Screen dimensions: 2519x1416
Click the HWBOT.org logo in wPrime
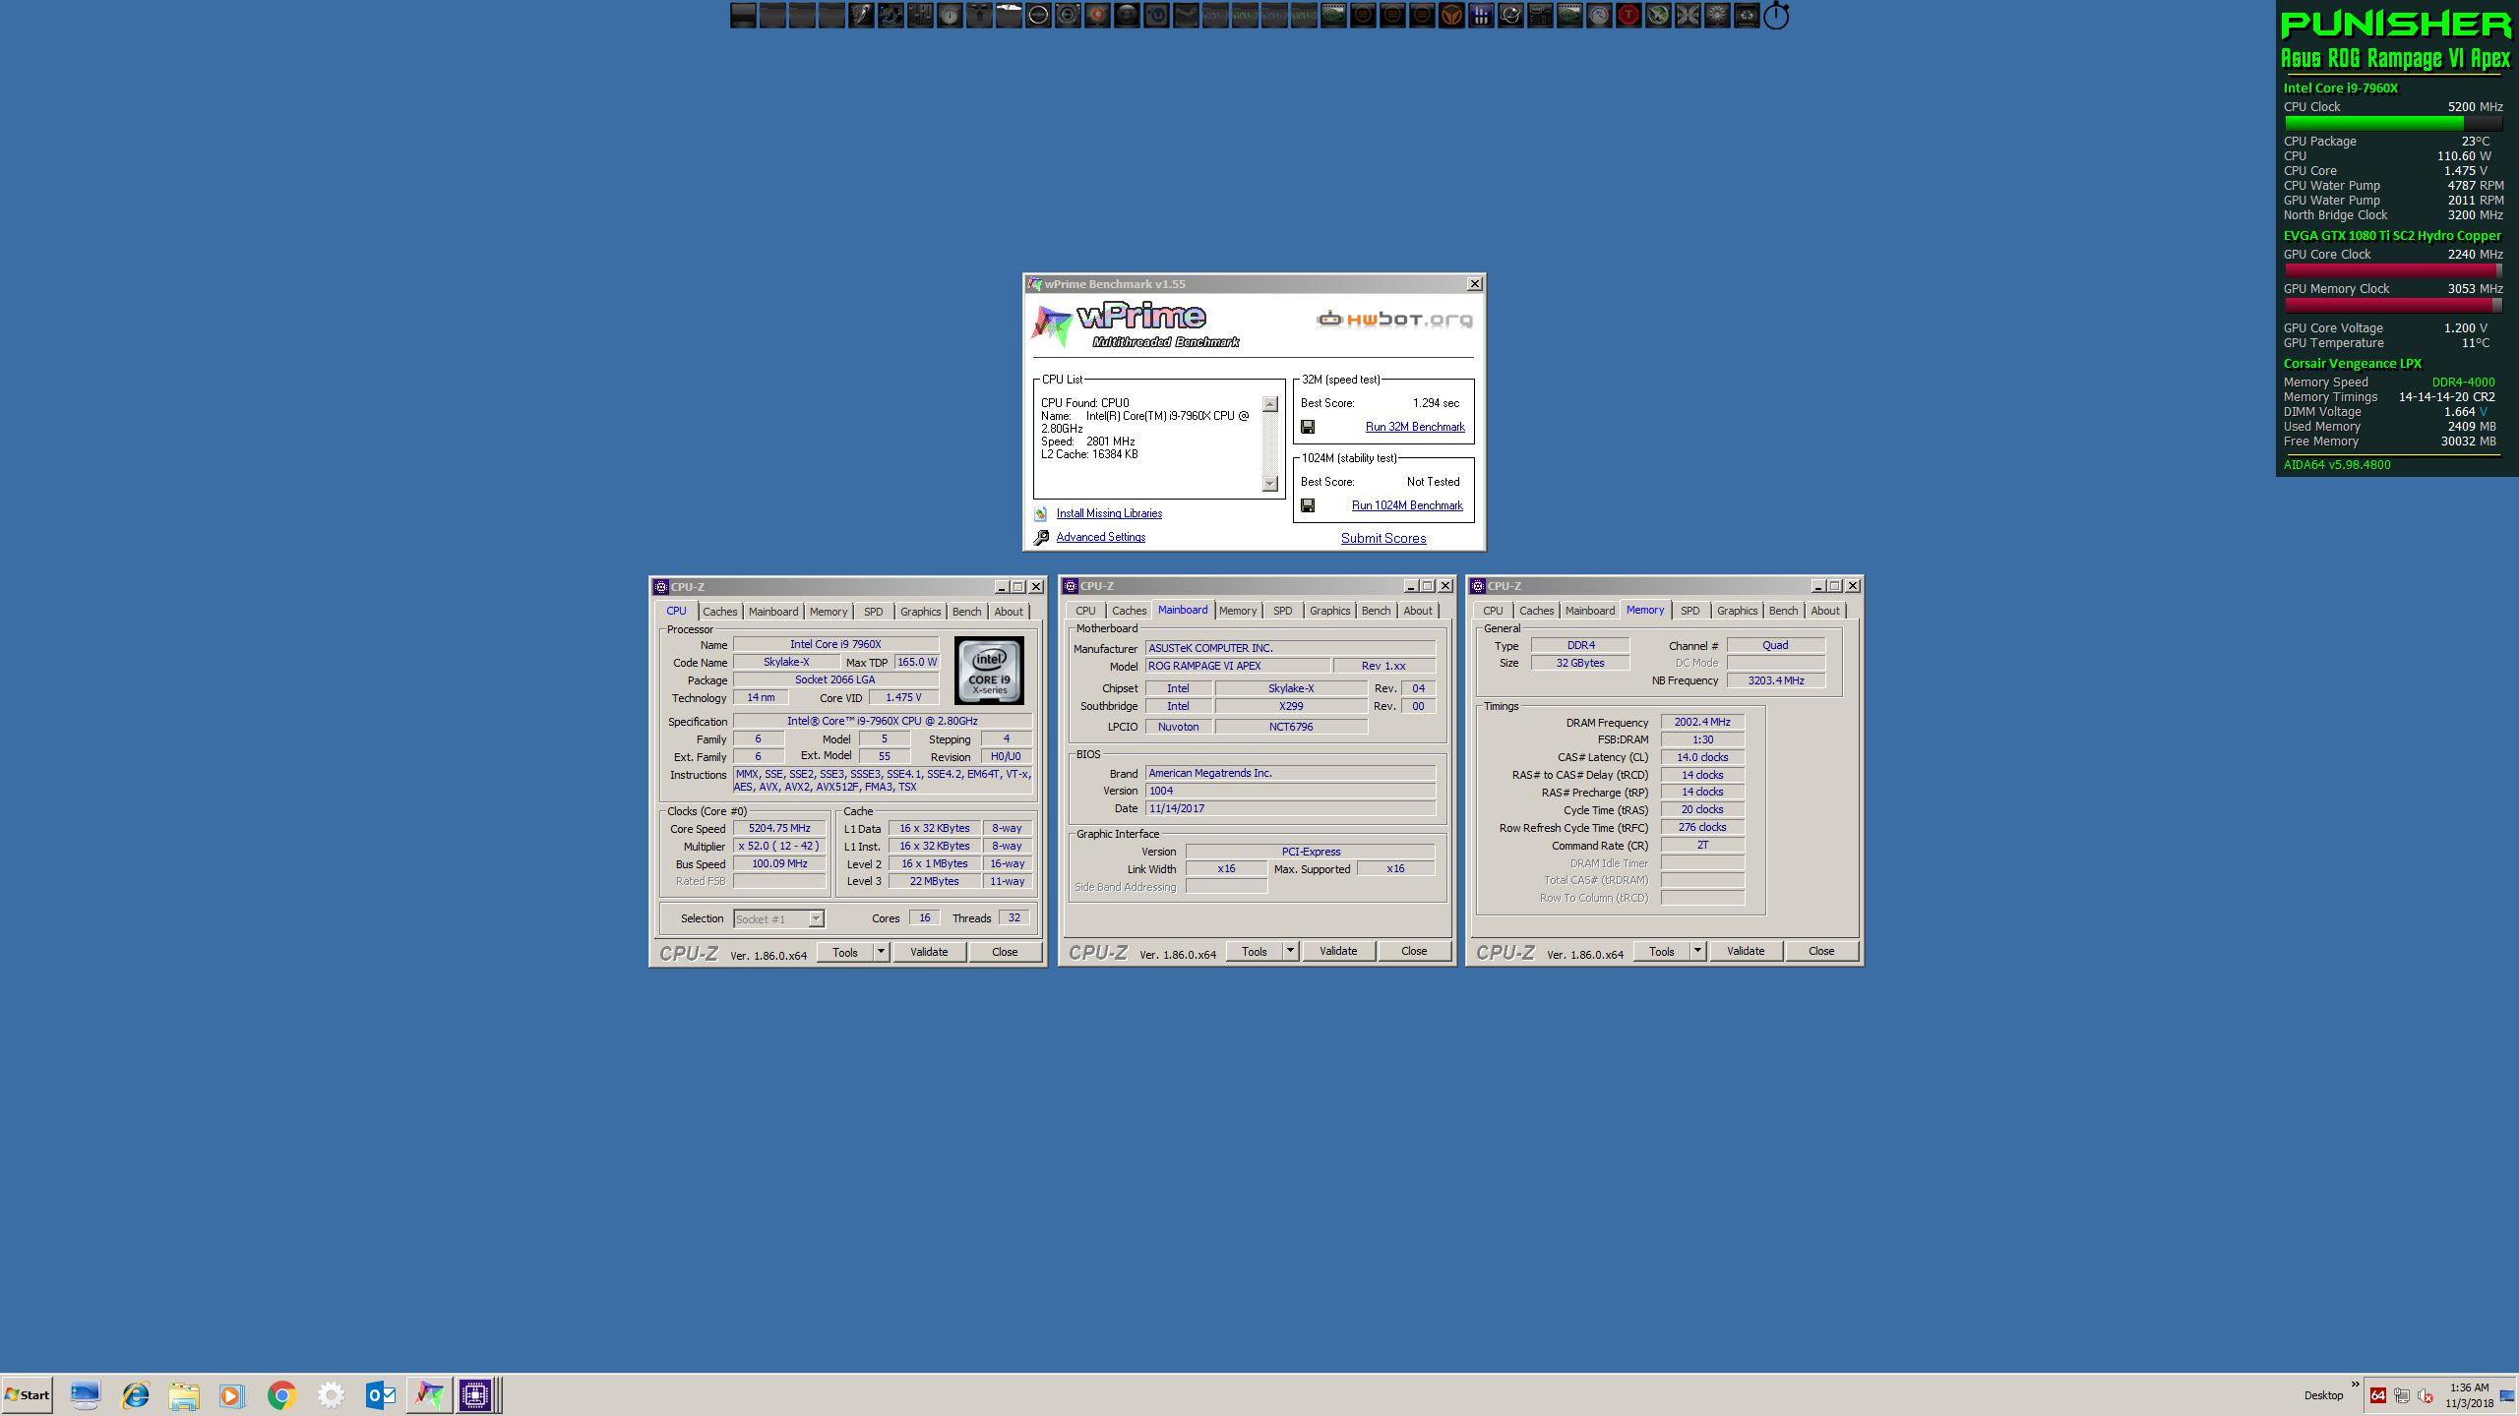click(x=1395, y=320)
